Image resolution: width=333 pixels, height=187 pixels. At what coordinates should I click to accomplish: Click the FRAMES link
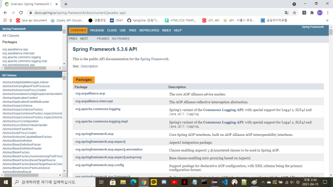tap(103, 39)
